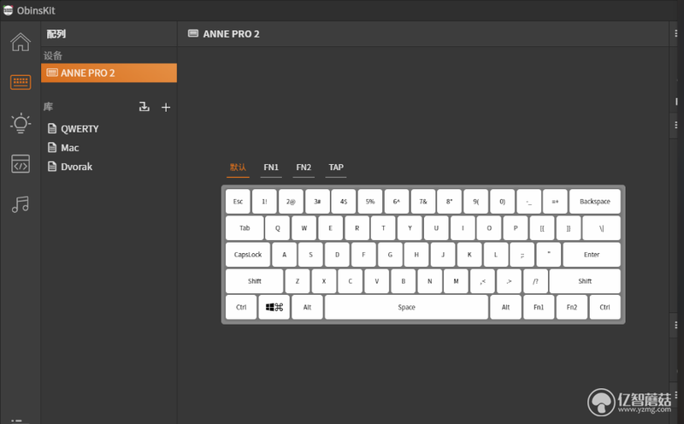Select the Fn2 key
The height and width of the screenshot is (424, 684).
[572, 308]
